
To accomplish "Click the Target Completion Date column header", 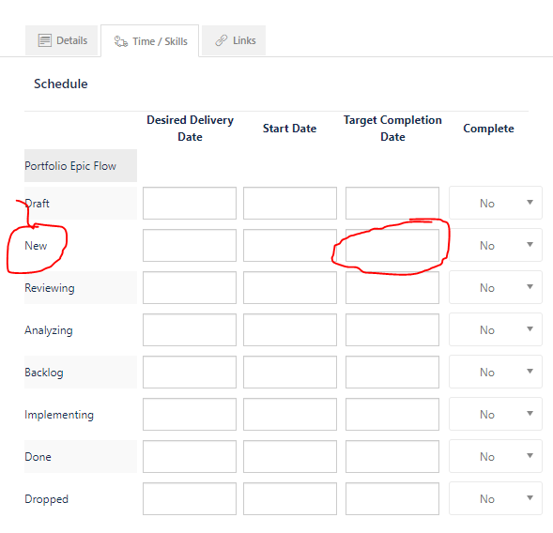I will click(392, 129).
